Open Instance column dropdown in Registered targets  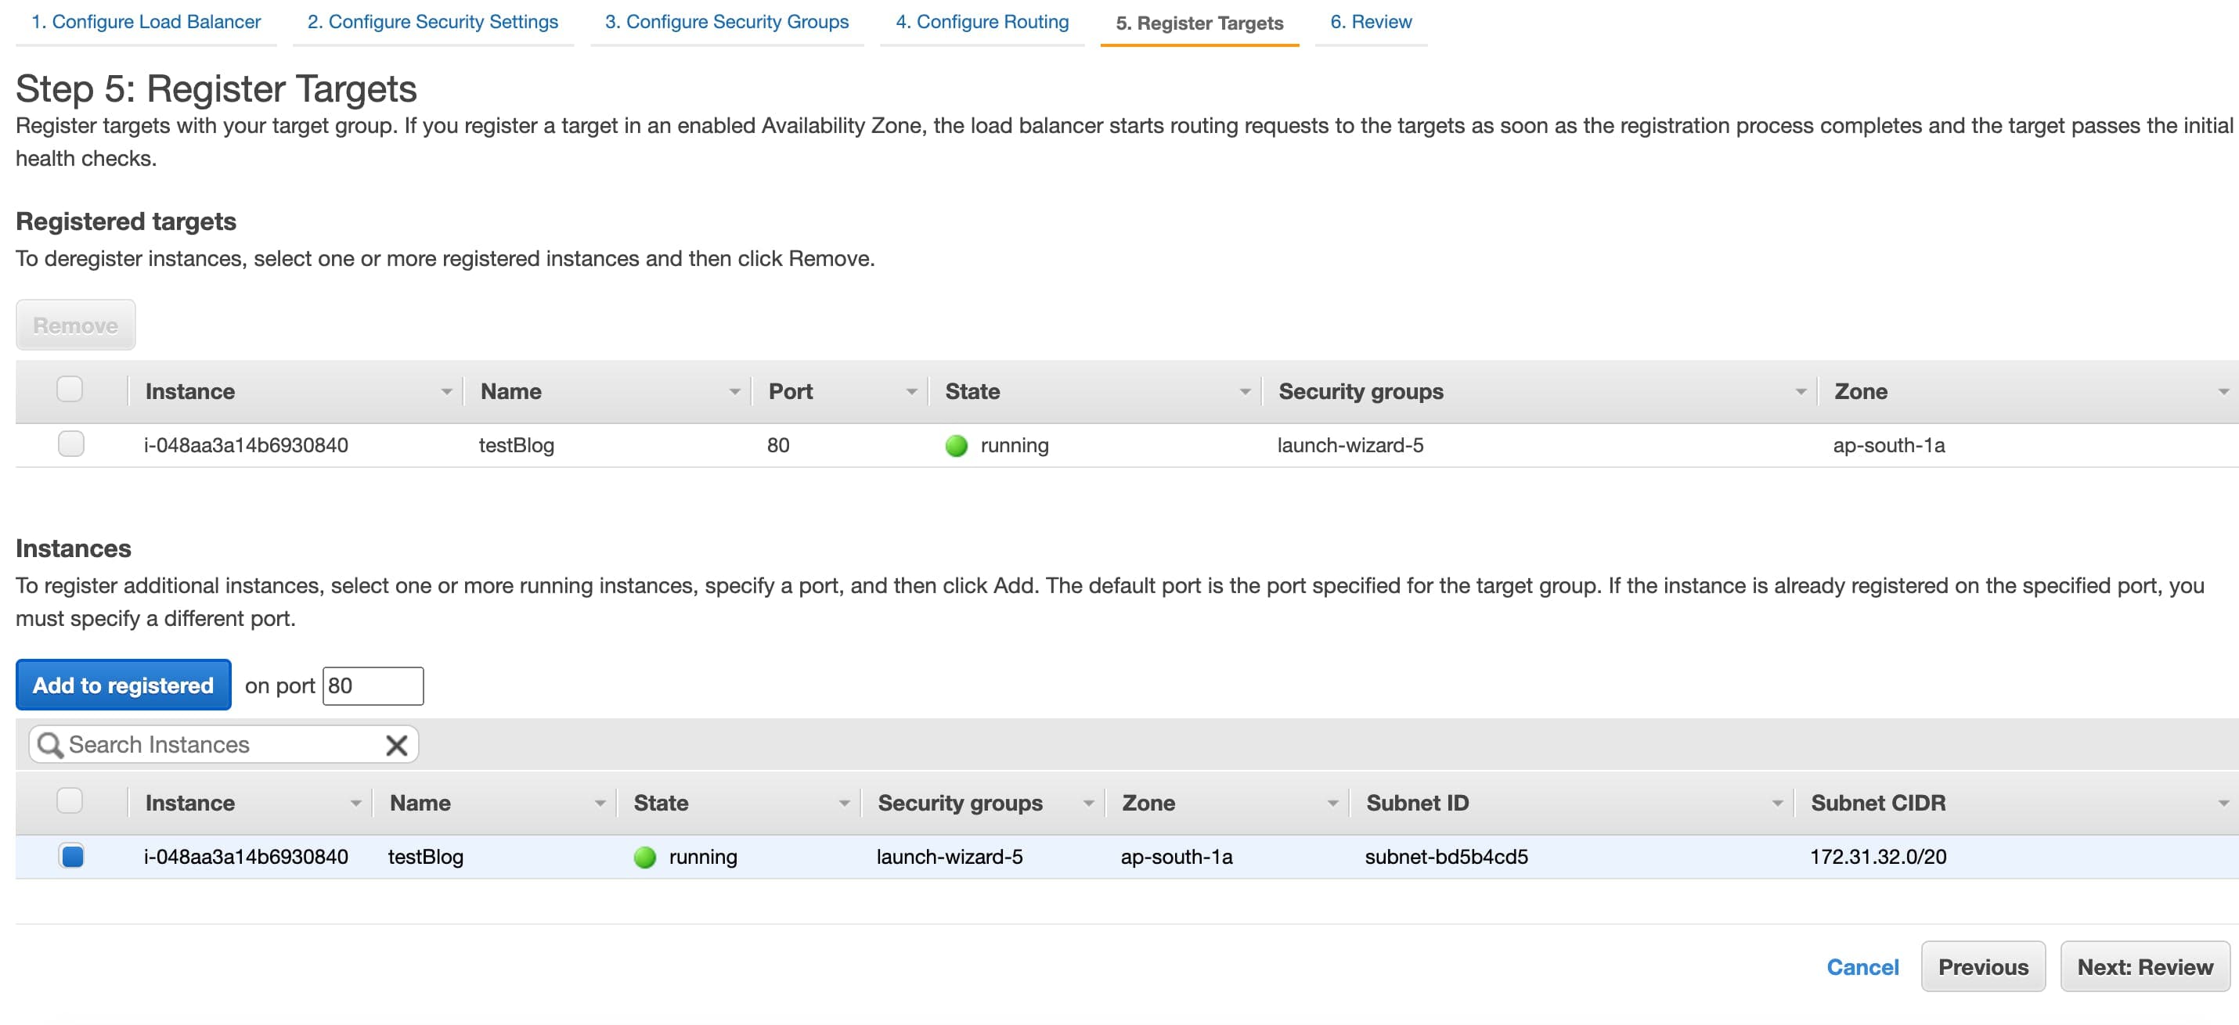[446, 393]
